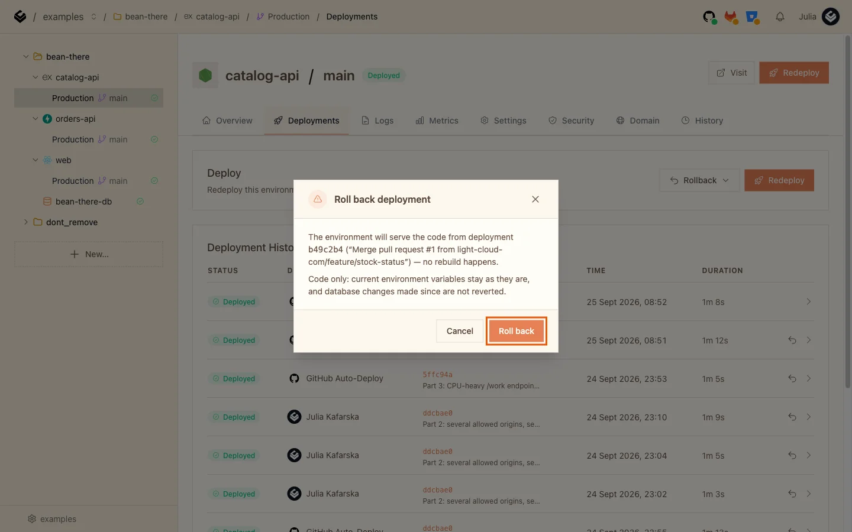Expand details chevron for 24 Sept 23:04 deployment

click(x=809, y=455)
